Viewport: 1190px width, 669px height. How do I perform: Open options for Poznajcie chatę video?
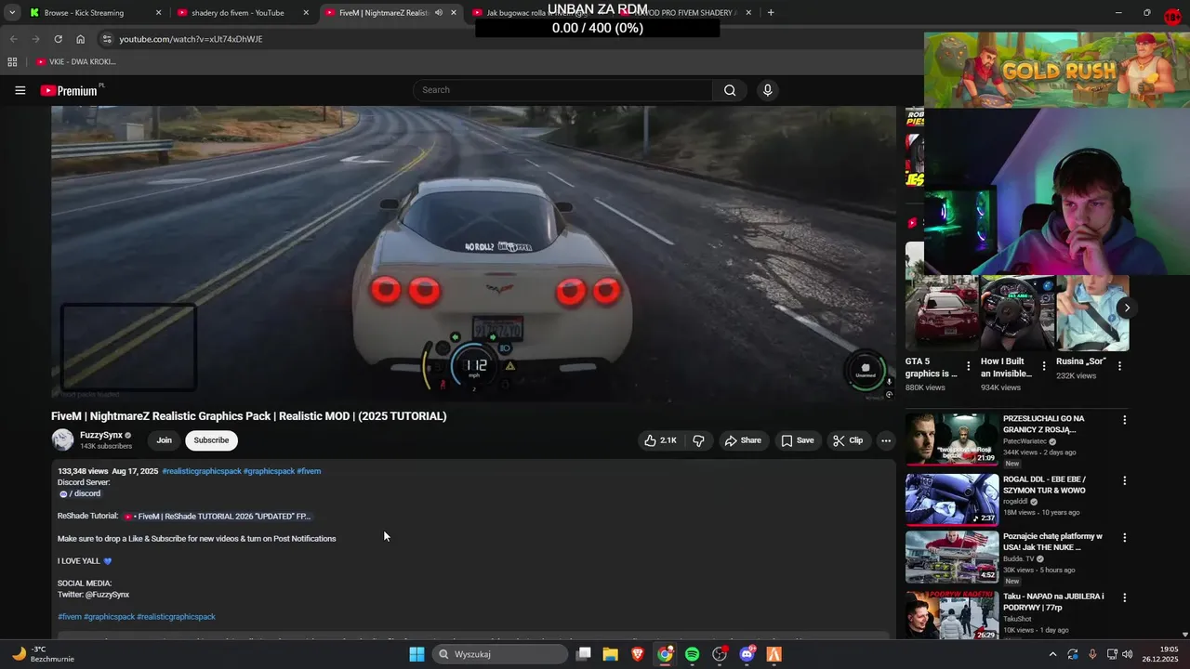click(1124, 538)
